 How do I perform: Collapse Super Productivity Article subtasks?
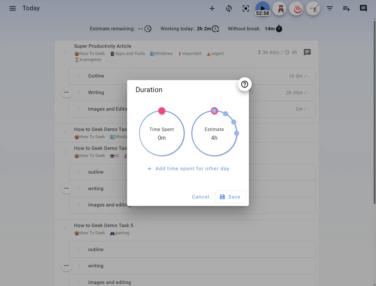[66, 92]
